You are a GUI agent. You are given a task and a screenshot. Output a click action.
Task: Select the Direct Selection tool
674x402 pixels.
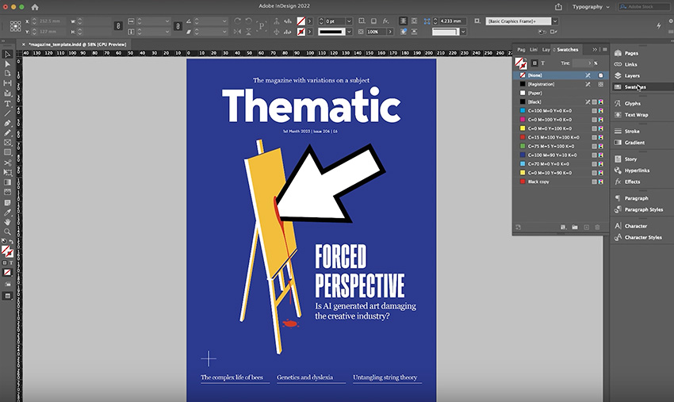click(x=7, y=63)
